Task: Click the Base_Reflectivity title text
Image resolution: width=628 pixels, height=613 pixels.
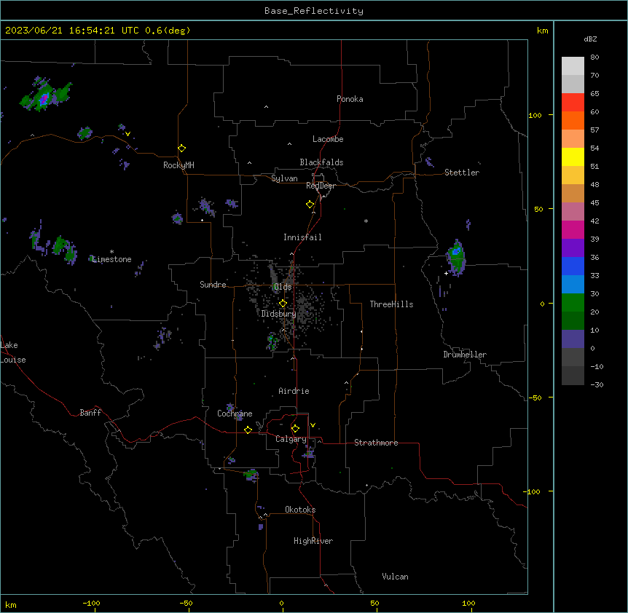Action: click(313, 11)
